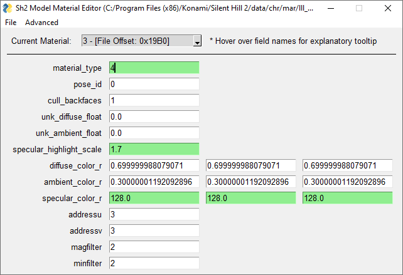
Task: Click the second diffuse color input field
Action: click(x=250, y=165)
